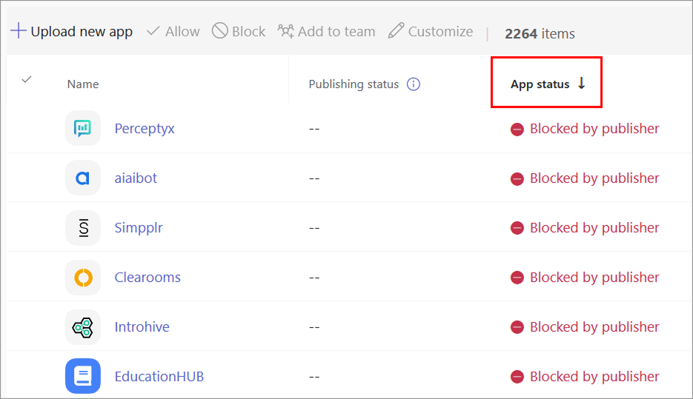The image size is (693, 399).
Task: Click the Customize toolbar button
Action: coord(431,32)
